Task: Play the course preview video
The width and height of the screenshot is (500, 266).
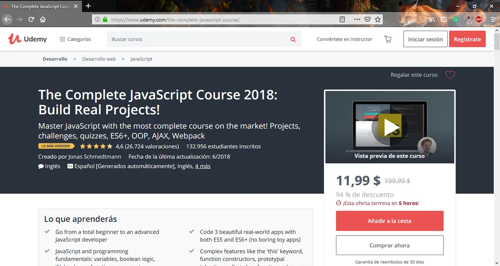Action: click(389, 127)
